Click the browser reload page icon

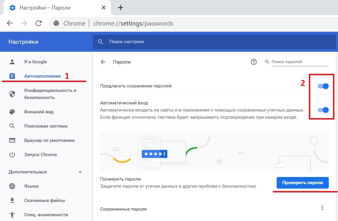(38, 23)
